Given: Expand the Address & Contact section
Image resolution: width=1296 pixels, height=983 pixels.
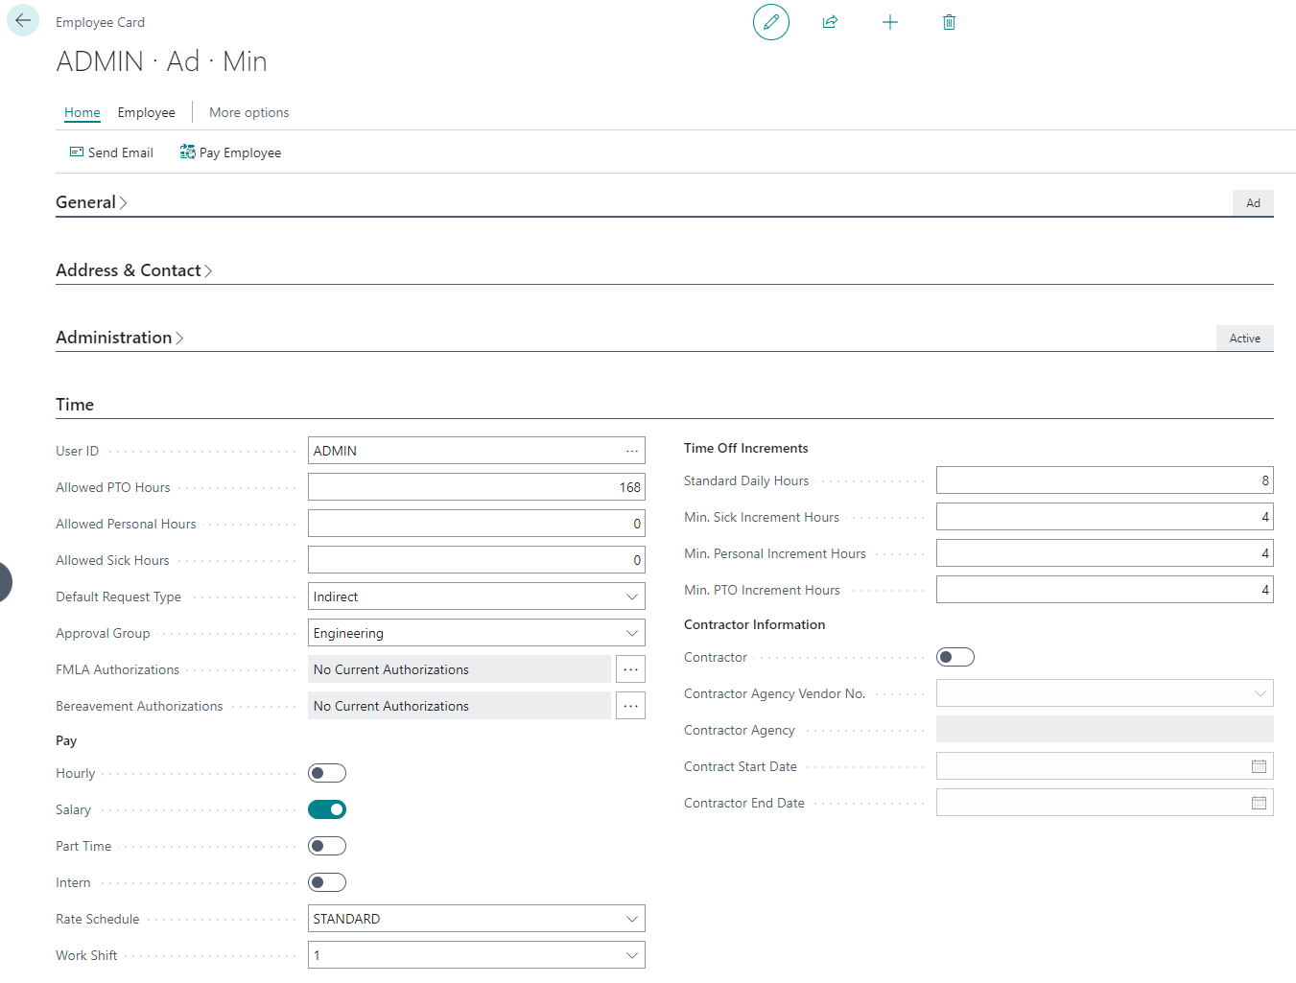Looking at the screenshot, I should 133,269.
